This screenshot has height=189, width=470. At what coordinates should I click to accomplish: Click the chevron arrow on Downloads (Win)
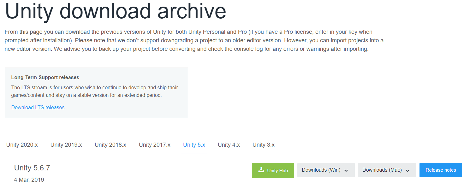[346, 170]
